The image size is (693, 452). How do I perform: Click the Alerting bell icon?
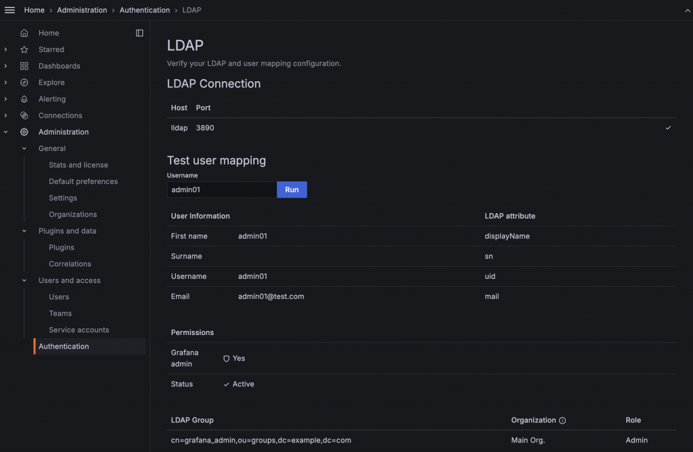24,99
